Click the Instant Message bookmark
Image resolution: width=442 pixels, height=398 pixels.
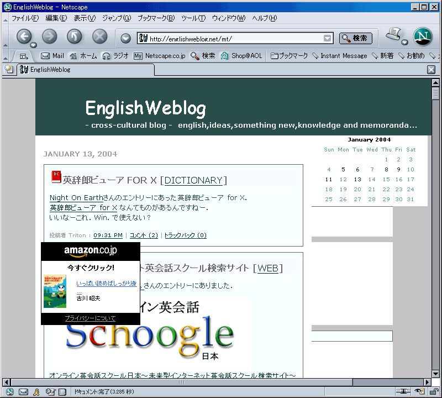point(340,56)
